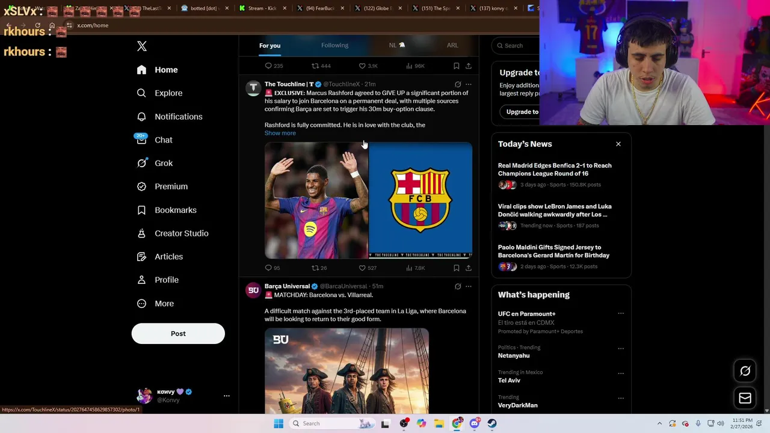The width and height of the screenshot is (770, 433).
Task: Open Barça Universal pirate matchday image
Action: (346, 370)
